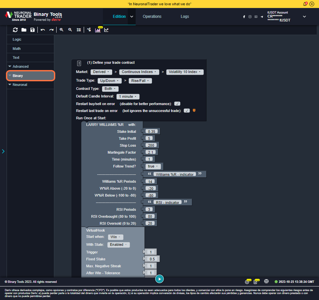Open the Telegram social icon

tap(262, 17)
